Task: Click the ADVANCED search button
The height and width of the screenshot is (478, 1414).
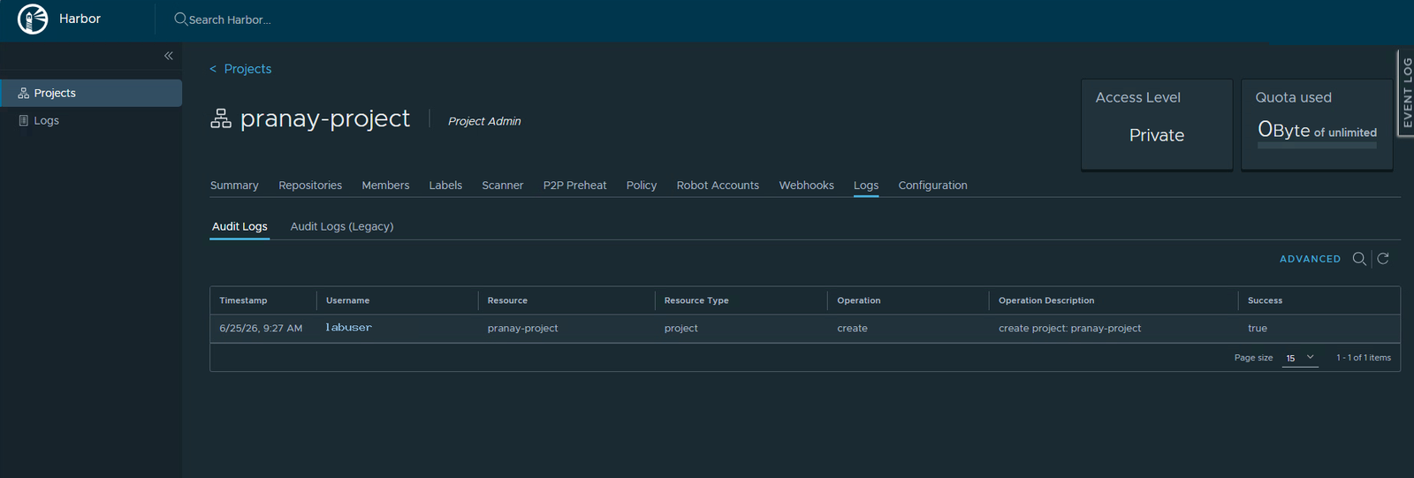Action: 1310,259
